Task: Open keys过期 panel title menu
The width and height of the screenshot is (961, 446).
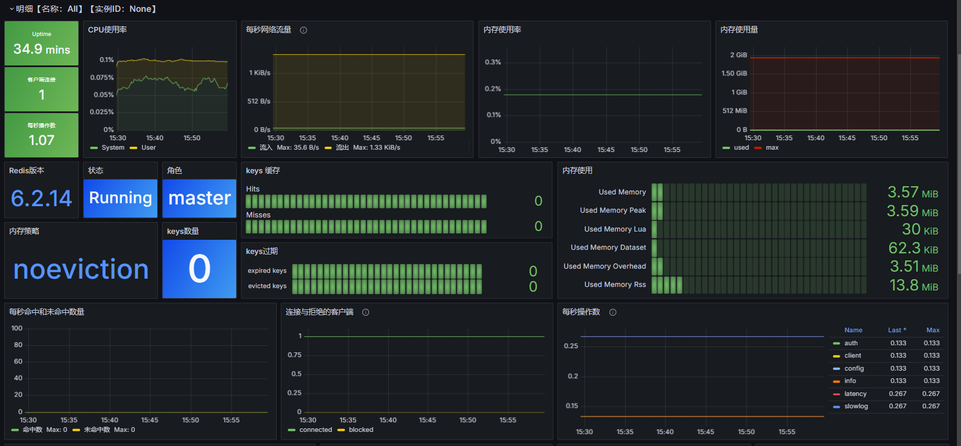Action: point(261,252)
